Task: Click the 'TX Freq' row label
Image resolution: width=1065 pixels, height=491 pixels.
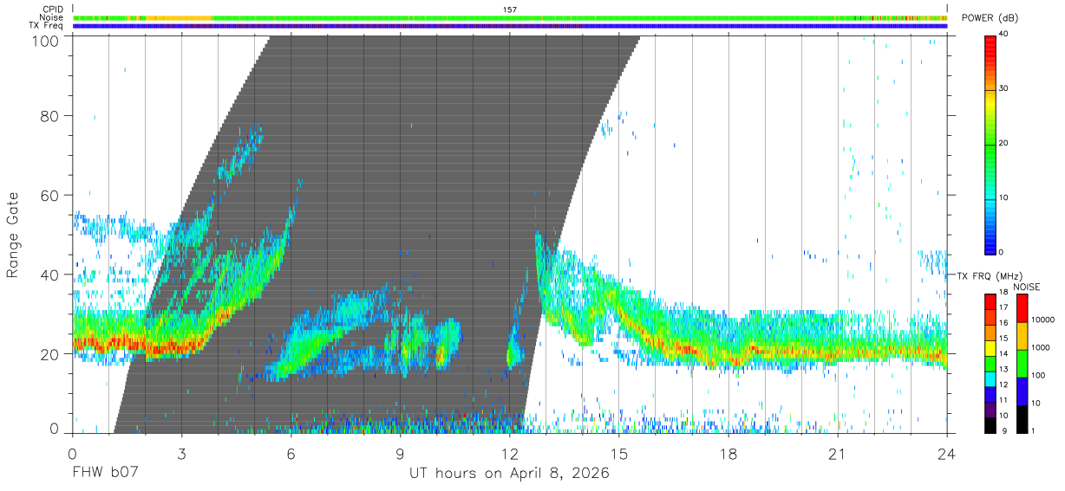Action: pyautogui.click(x=47, y=25)
